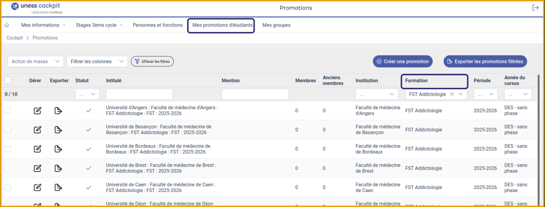Open edit (Gérer) icon for Université de Caen row
545x207 pixels.
pos(37,188)
